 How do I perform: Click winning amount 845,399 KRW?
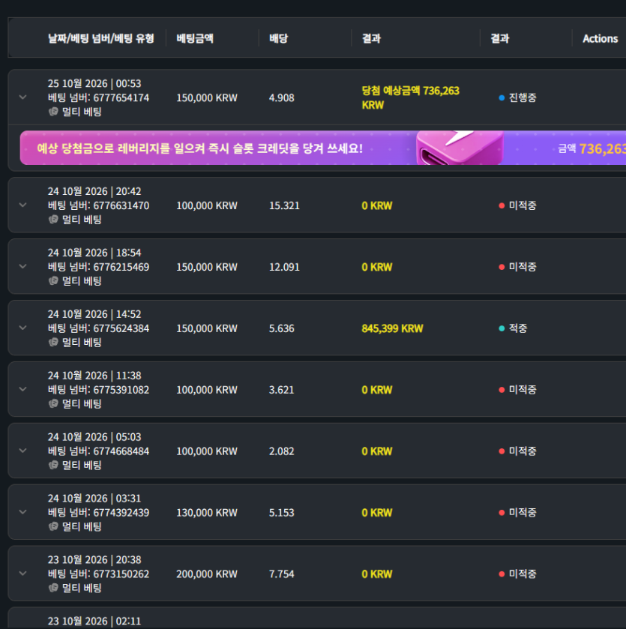(392, 328)
